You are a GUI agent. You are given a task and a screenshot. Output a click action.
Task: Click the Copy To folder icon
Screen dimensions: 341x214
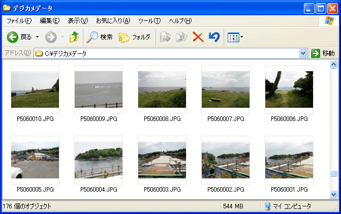point(181,37)
